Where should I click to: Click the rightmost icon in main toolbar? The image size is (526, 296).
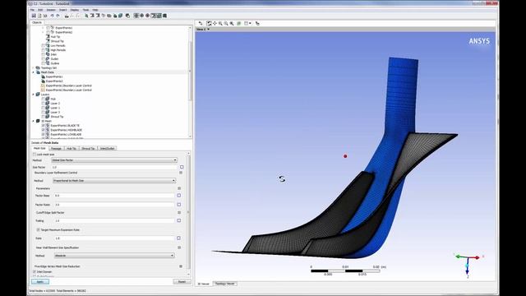pos(164,16)
